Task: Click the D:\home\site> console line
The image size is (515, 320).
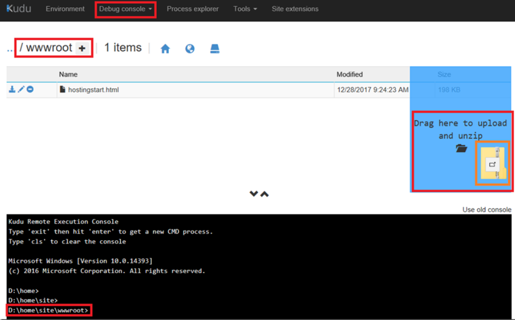Action: 33,300
